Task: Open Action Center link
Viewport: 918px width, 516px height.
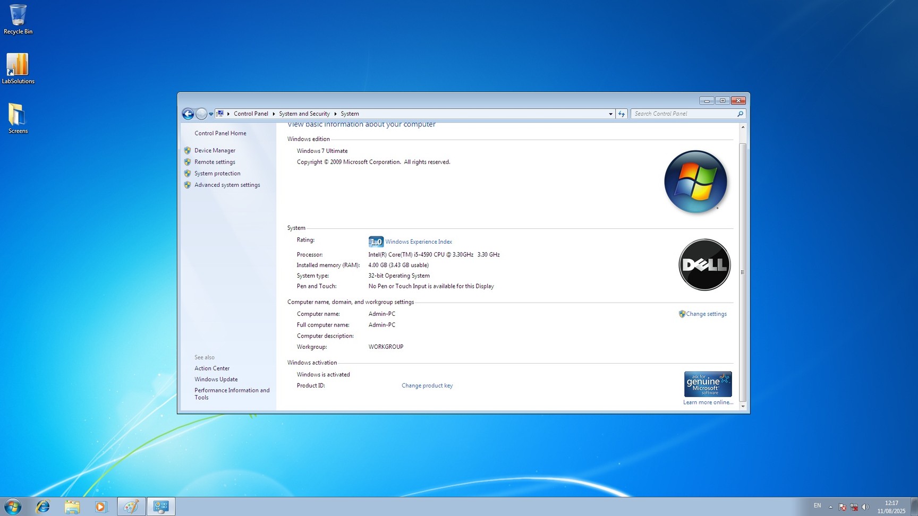Action: (212, 368)
